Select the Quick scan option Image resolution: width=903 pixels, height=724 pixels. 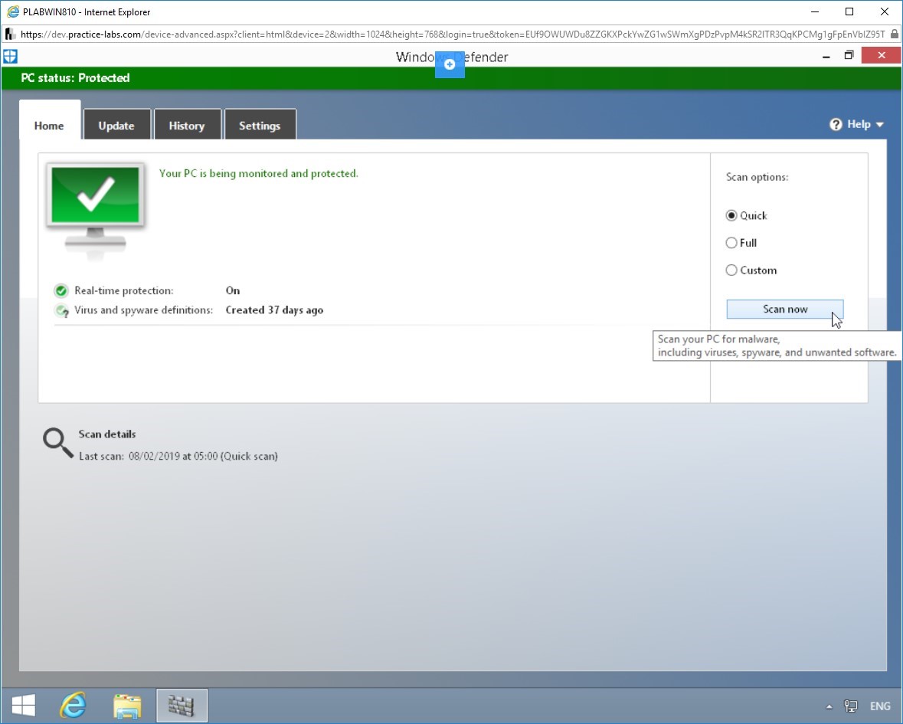coord(746,215)
